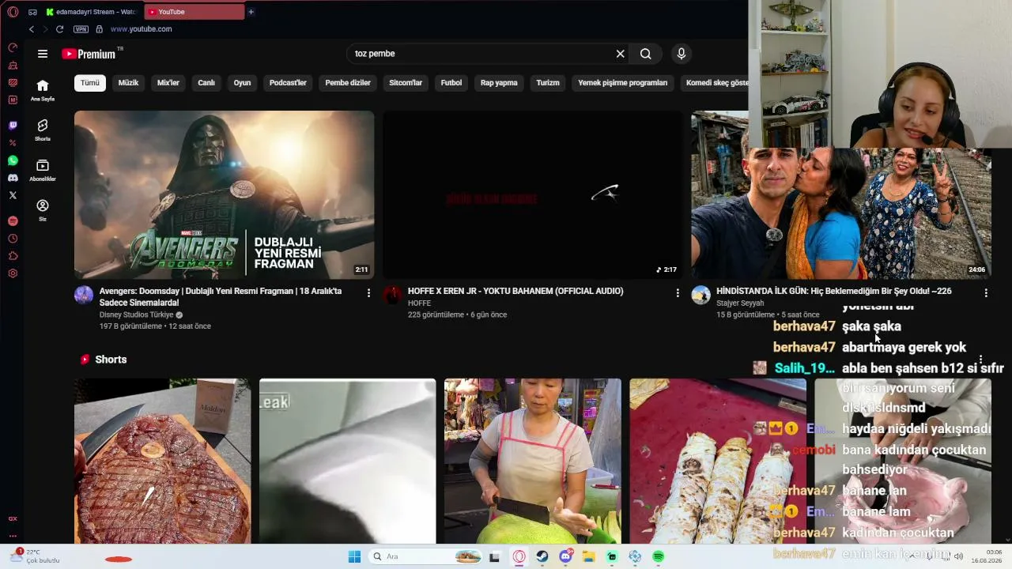
Task: Click the YouTube search magnifier button
Action: (646, 54)
